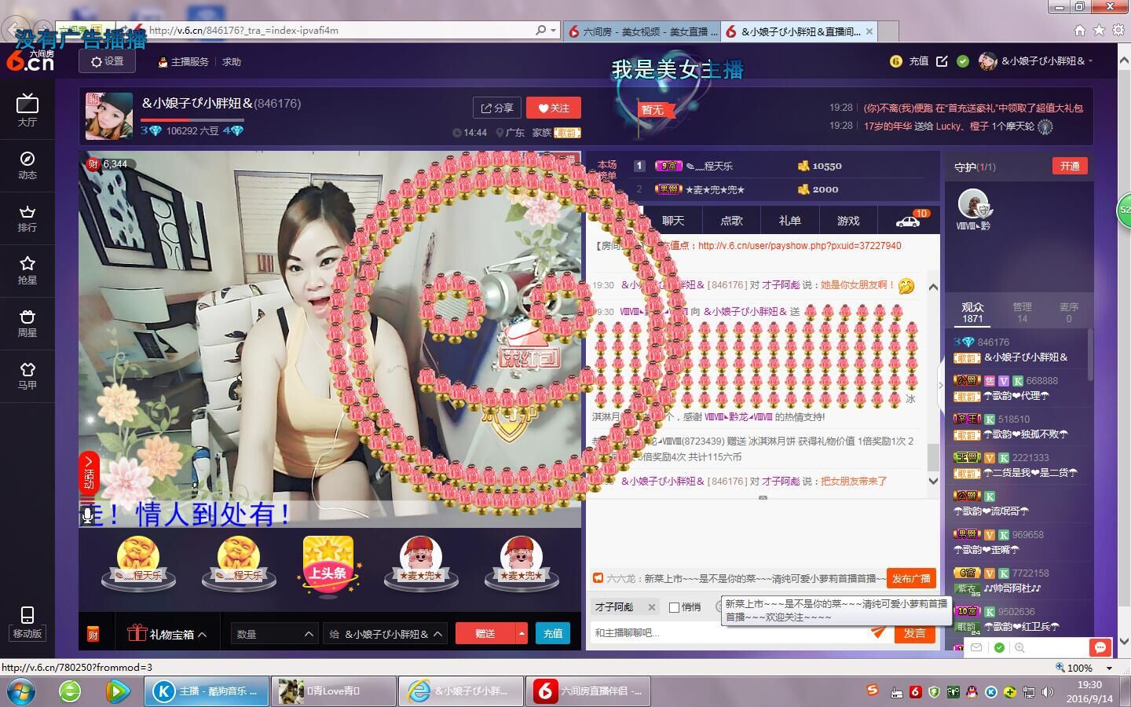Screen dimensions: 1131x707
Task: Open the 移动版 mobile version icon
Action: 27,623
